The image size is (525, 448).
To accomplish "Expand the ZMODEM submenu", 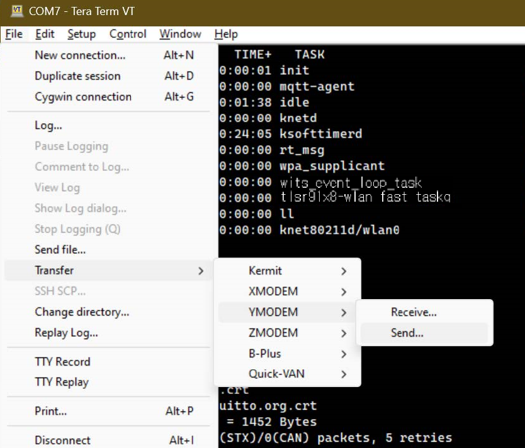I will [287, 333].
